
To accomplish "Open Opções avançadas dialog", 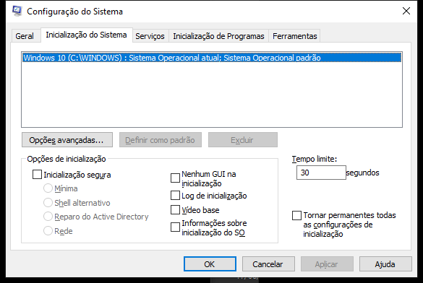I will pyautogui.click(x=67, y=140).
